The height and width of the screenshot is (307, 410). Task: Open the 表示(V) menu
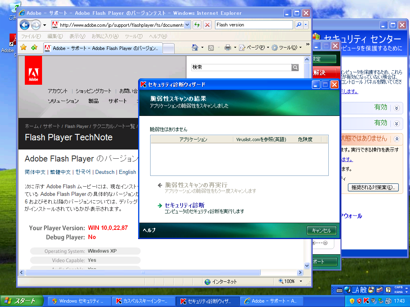77,36
